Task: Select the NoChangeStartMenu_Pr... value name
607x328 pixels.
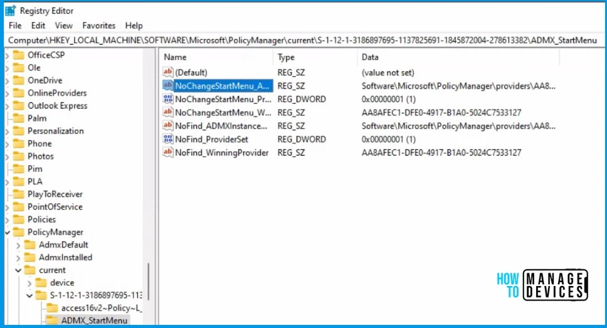Action: [x=223, y=99]
